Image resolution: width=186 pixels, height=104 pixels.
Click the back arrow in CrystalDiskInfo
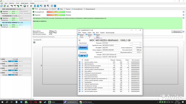coord(80,40)
